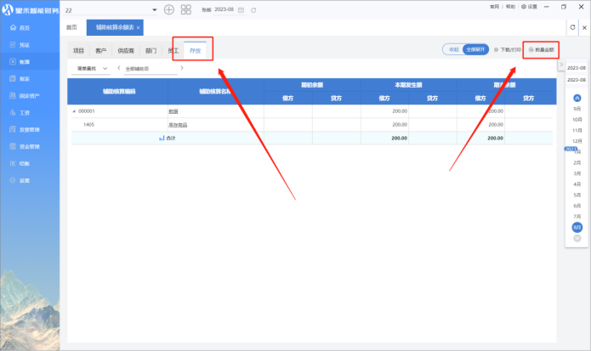Click the calendar icon next to 2023-08
The height and width of the screenshot is (351, 591).
point(242,9)
